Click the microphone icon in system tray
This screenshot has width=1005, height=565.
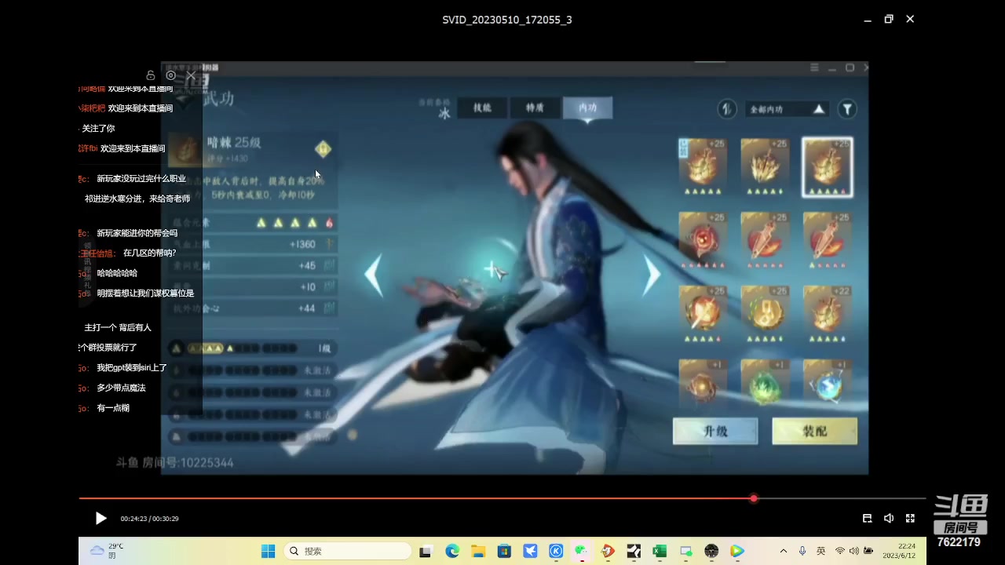(x=802, y=551)
